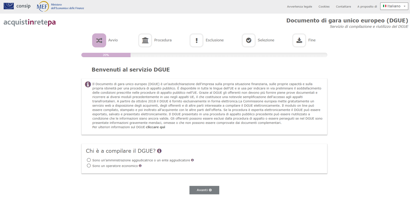This screenshot has width=410, height=201.
Task: Click the acquistinretepa logo
Action: 30,22
